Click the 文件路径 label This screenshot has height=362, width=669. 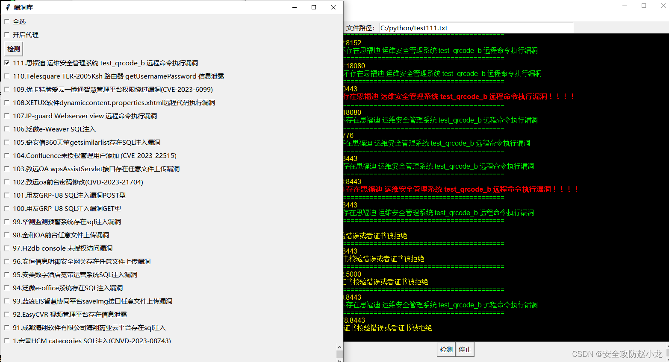pyautogui.click(x=360, y=28)
